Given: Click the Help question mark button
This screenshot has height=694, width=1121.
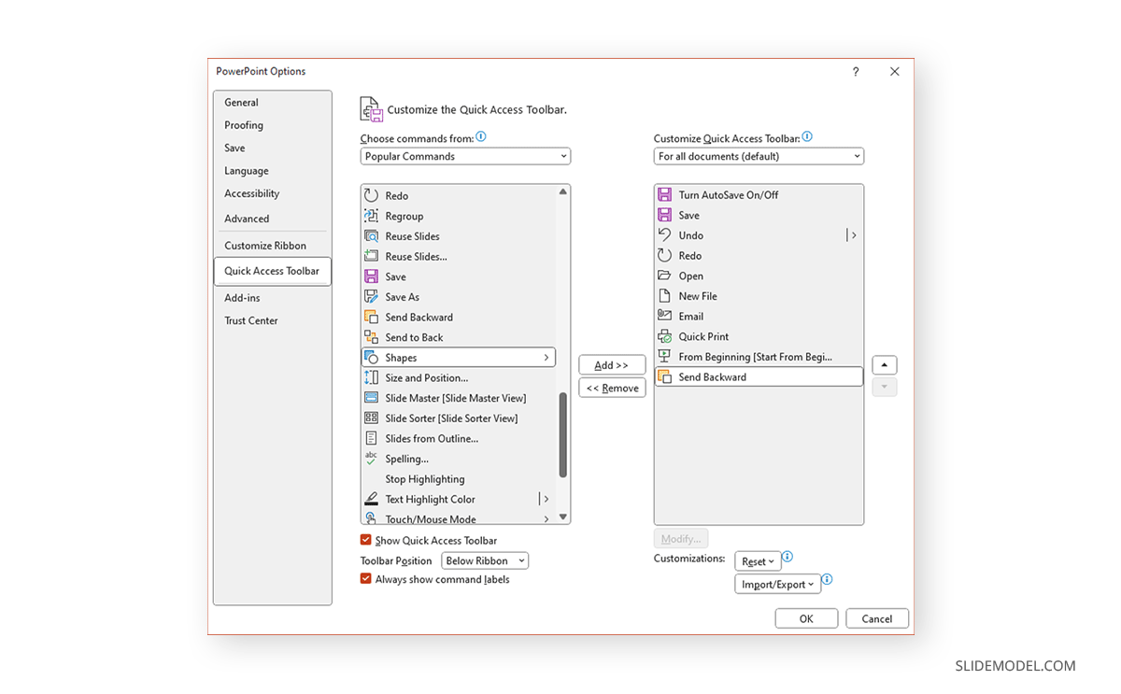Looking at the screenshot, I should pyautogui.click(x=855, y=72).
